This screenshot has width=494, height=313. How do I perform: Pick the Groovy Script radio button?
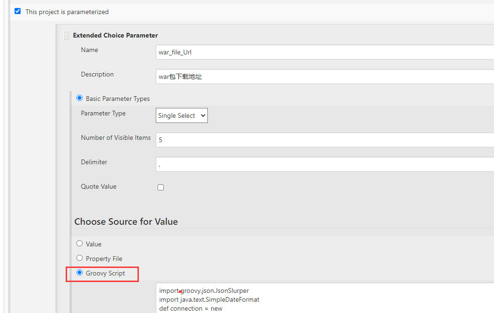coord(79,273)
